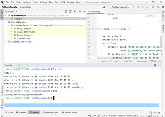Open the File menu
The width and height of the screenshot is (165, 117).
7,2
